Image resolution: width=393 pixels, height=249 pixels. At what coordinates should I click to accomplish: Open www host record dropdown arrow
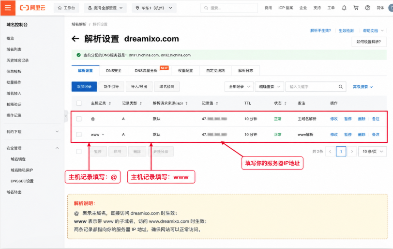(x=103, y=135)
